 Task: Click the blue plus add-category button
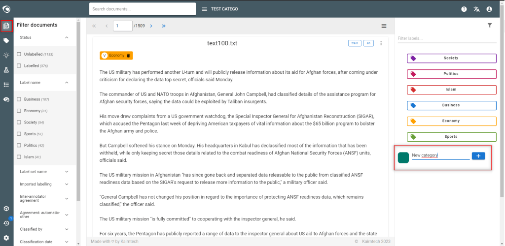[478, 156]
